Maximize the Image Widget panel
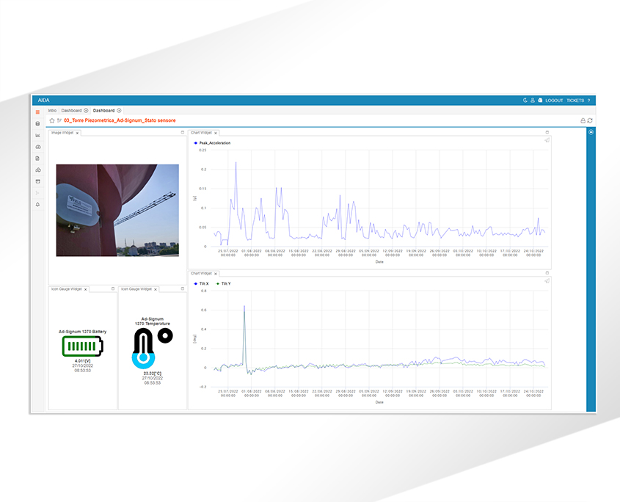Viewport: 620px width, 502px height. click(x=183, y=133)
